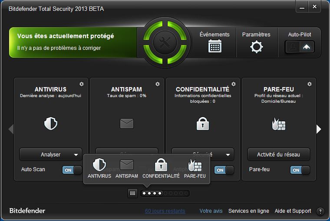Go to next modules with right arrow

coord(319,129)
